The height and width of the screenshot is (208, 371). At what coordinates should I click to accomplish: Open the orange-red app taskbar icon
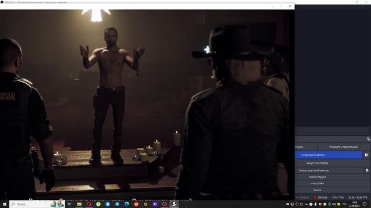coord(136,204)
